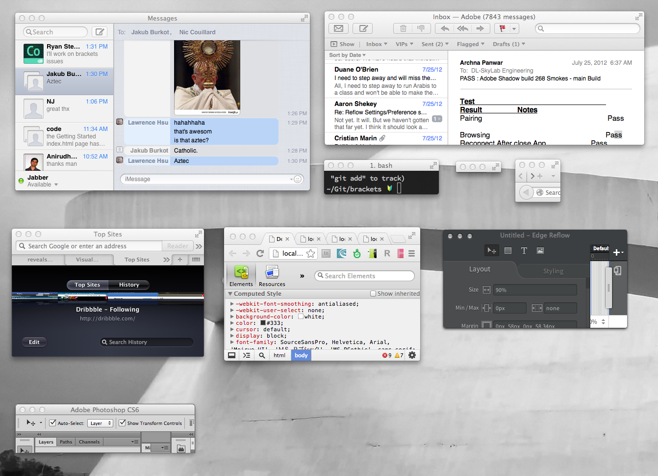The image size is (658, 476).
Task: Mark email as junk with thumbs-down
Action: point(421,28)
